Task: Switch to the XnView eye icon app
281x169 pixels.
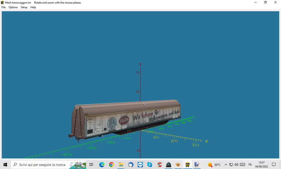Action: click(x=178, y=164)
